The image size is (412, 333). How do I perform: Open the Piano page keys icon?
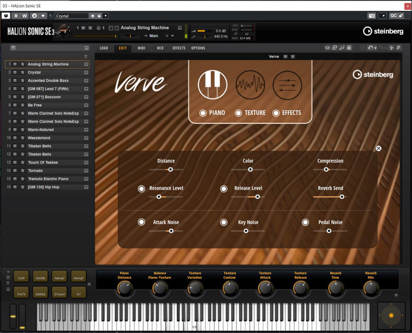coord(212,85)
